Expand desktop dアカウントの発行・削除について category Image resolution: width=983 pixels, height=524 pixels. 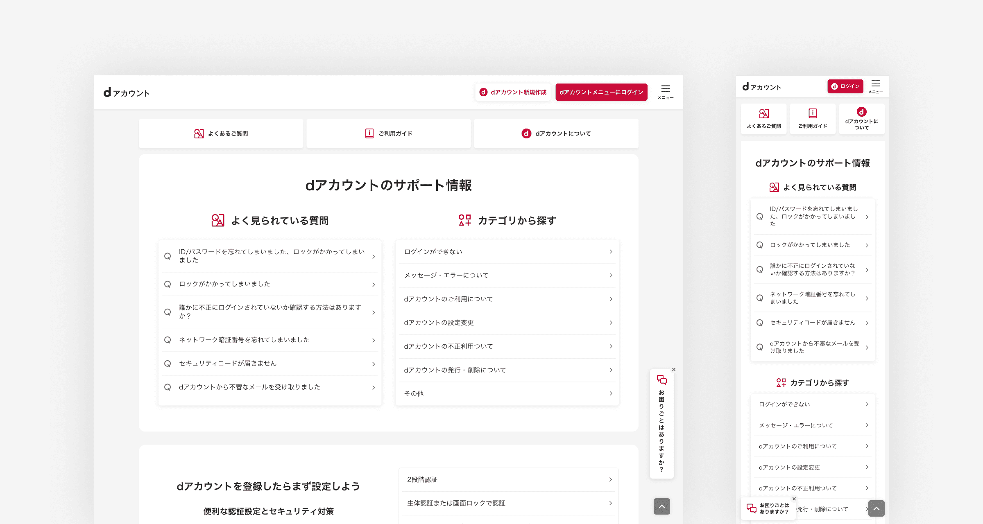tap(507, 370)
